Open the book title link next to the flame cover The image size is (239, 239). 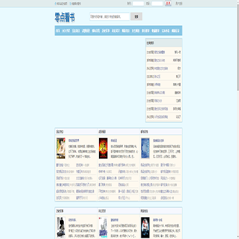tap(114, 141)
